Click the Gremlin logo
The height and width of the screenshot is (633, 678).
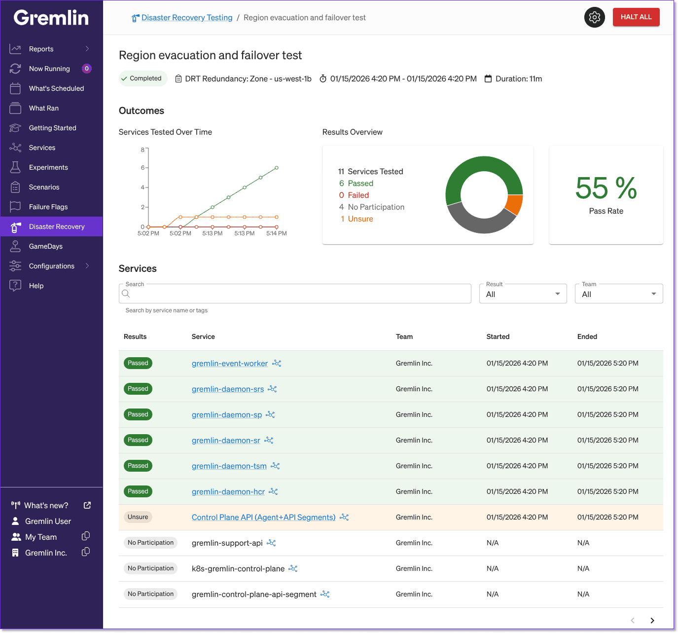click(x=51, y=18)
